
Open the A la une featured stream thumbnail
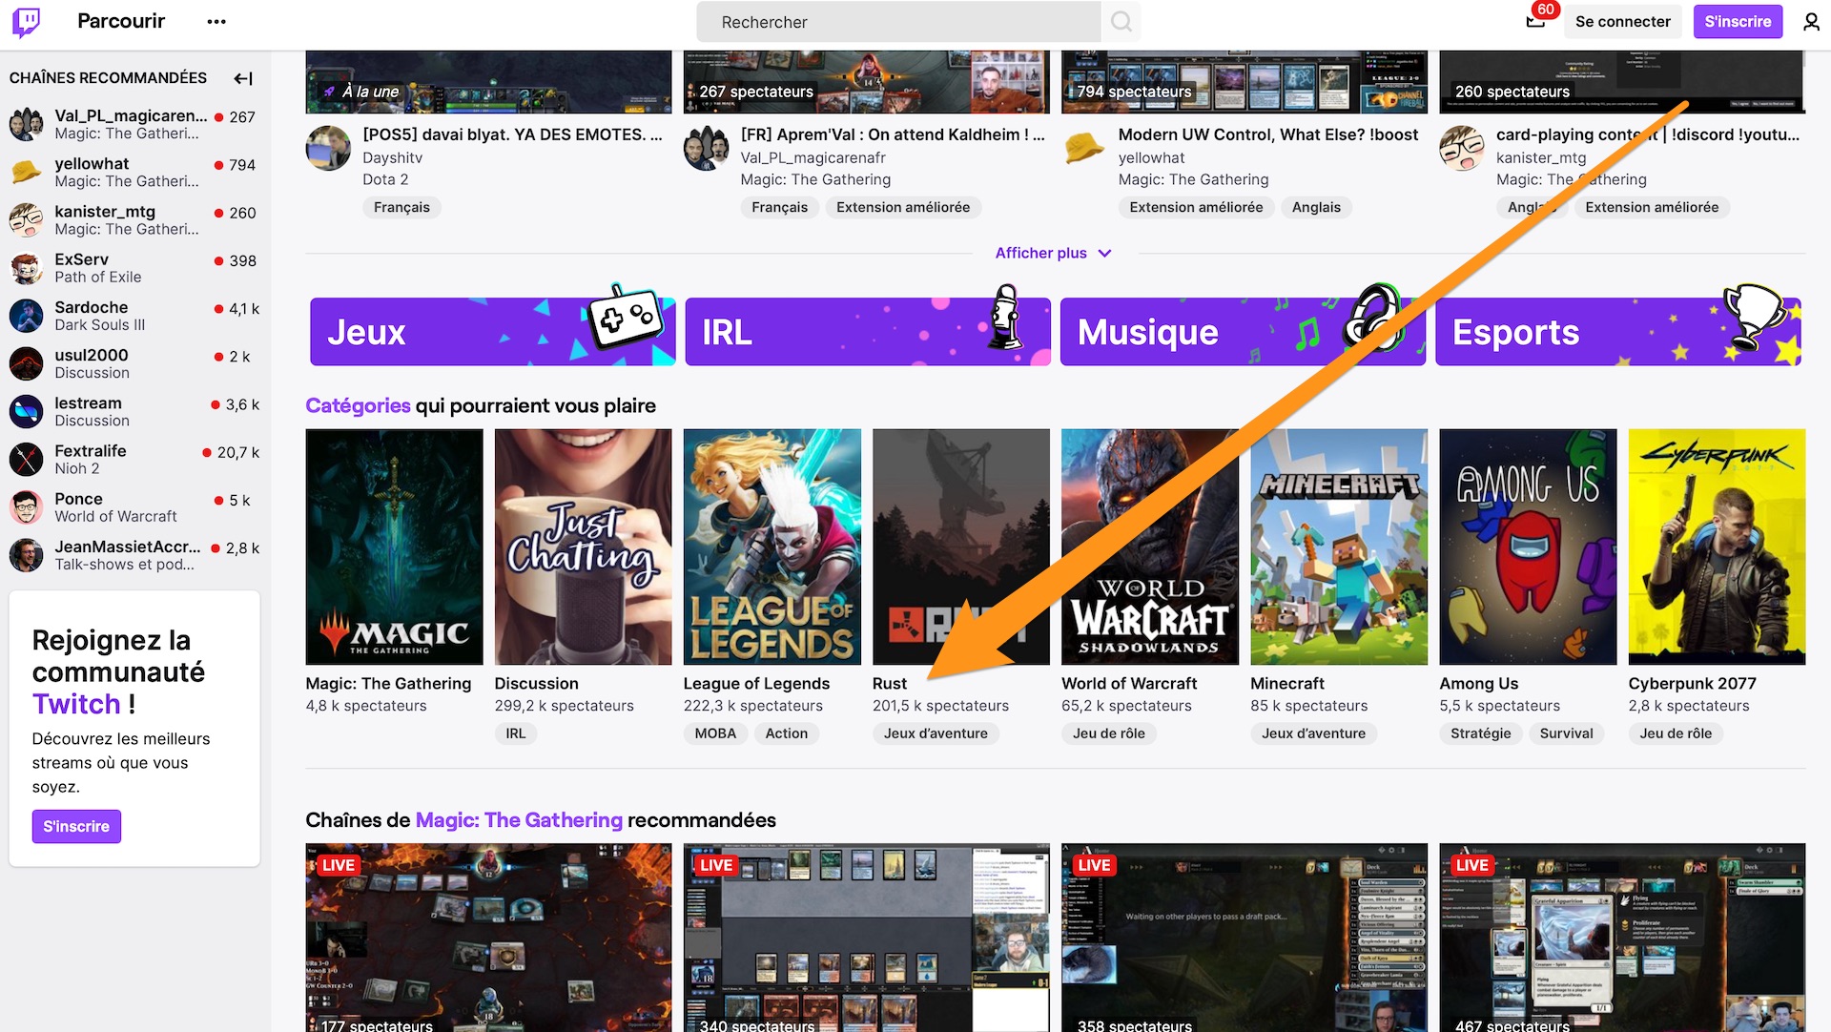tap(488, 82)
